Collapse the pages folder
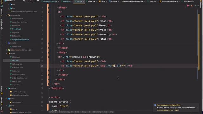 click(x=6, y=54)
